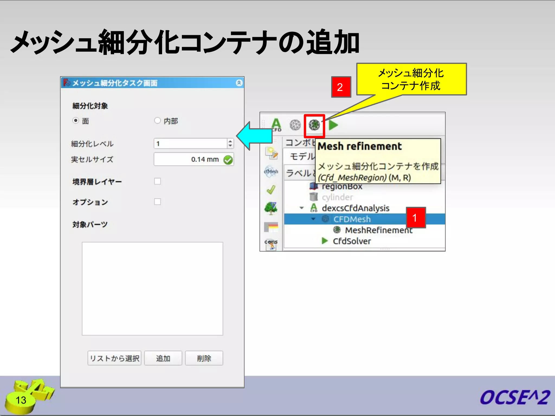
Task: Enable the オプション checkbox
Action: pos(157,202)
